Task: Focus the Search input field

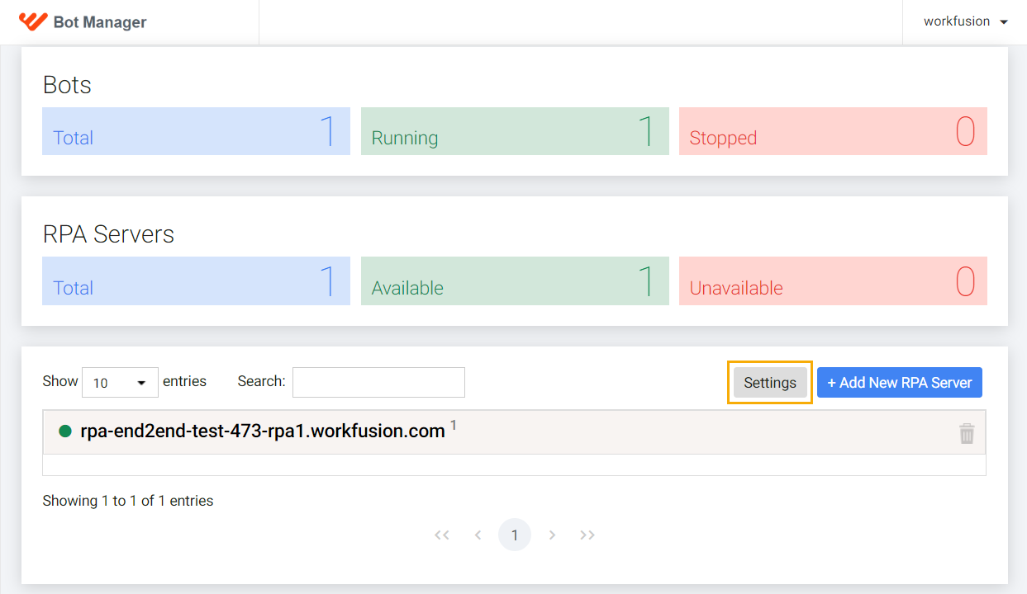Action: coord(378,382)
